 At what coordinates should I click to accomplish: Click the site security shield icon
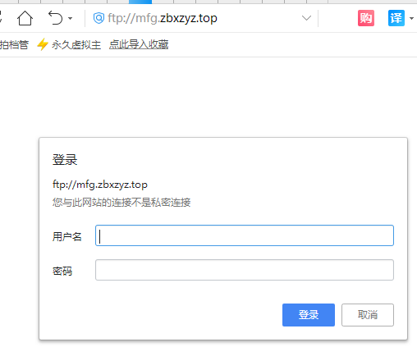[99, 18]
